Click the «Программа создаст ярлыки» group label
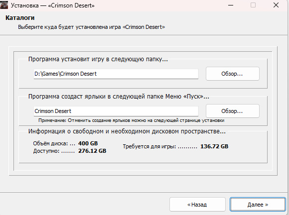Image resolution: width=289 pixels, height=215 pixels. coord(119,97)
